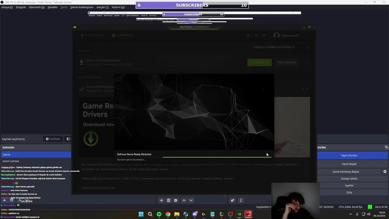
Task: Switch to NVIDIA GeForce taskbar icon
Action: point(239,214)
